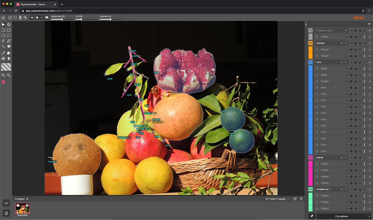Select the Ellipse tool in the left toolbar
The image size is (373, 220).
point(9,35)
